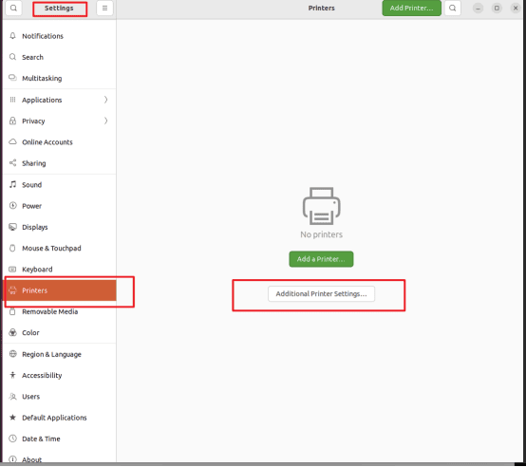
Task: Maximize the Settings window
Action: (x=497, y=8)
